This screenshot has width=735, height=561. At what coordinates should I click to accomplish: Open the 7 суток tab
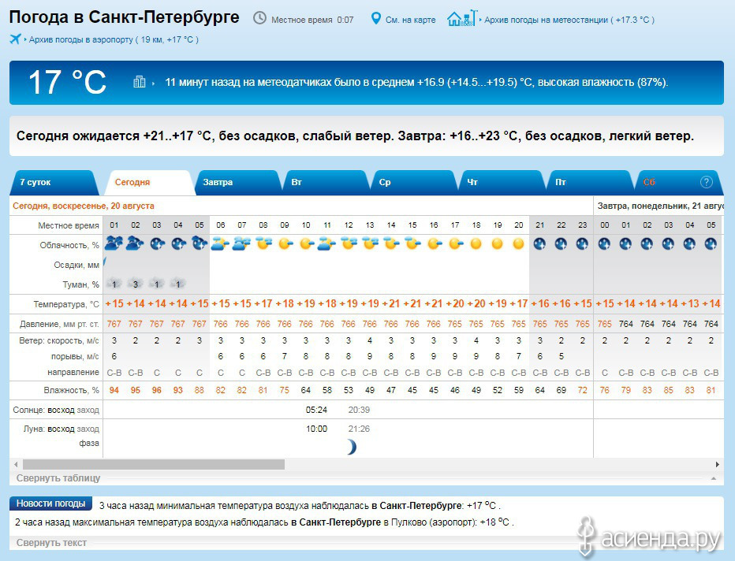point(54,183)
